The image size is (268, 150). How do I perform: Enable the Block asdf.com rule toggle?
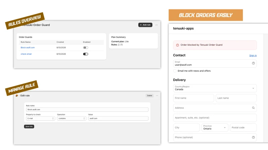tap(86, 48)
